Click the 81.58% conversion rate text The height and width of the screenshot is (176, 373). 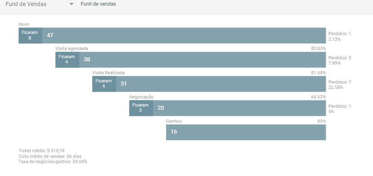click(318, 73)
